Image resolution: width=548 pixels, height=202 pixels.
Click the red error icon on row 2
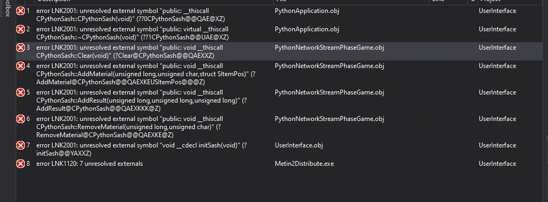pyautogui.click(x=21, y=29)
